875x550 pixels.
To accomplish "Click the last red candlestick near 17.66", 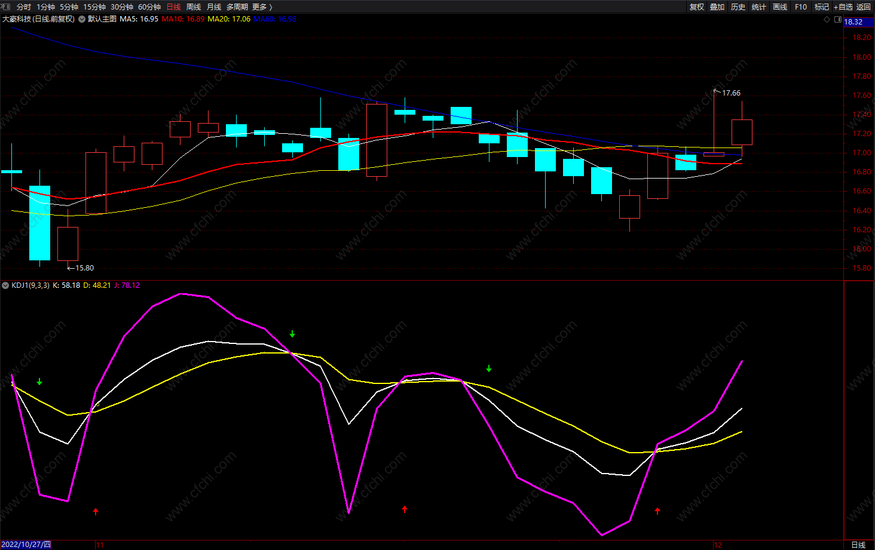I will coord(742,132).
